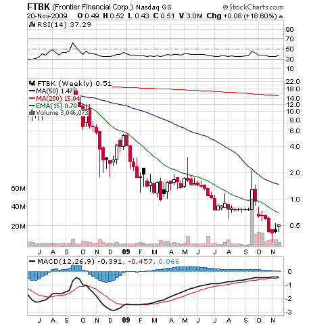311x326 pixels.
Task: Click the latest hollow candlestick near 0.5
Action: (279, 225)
